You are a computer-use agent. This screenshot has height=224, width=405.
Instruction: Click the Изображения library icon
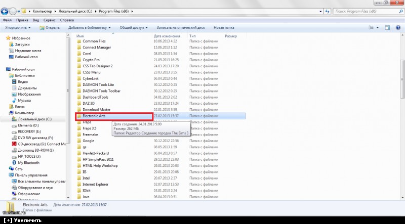[x=15, y=94]
